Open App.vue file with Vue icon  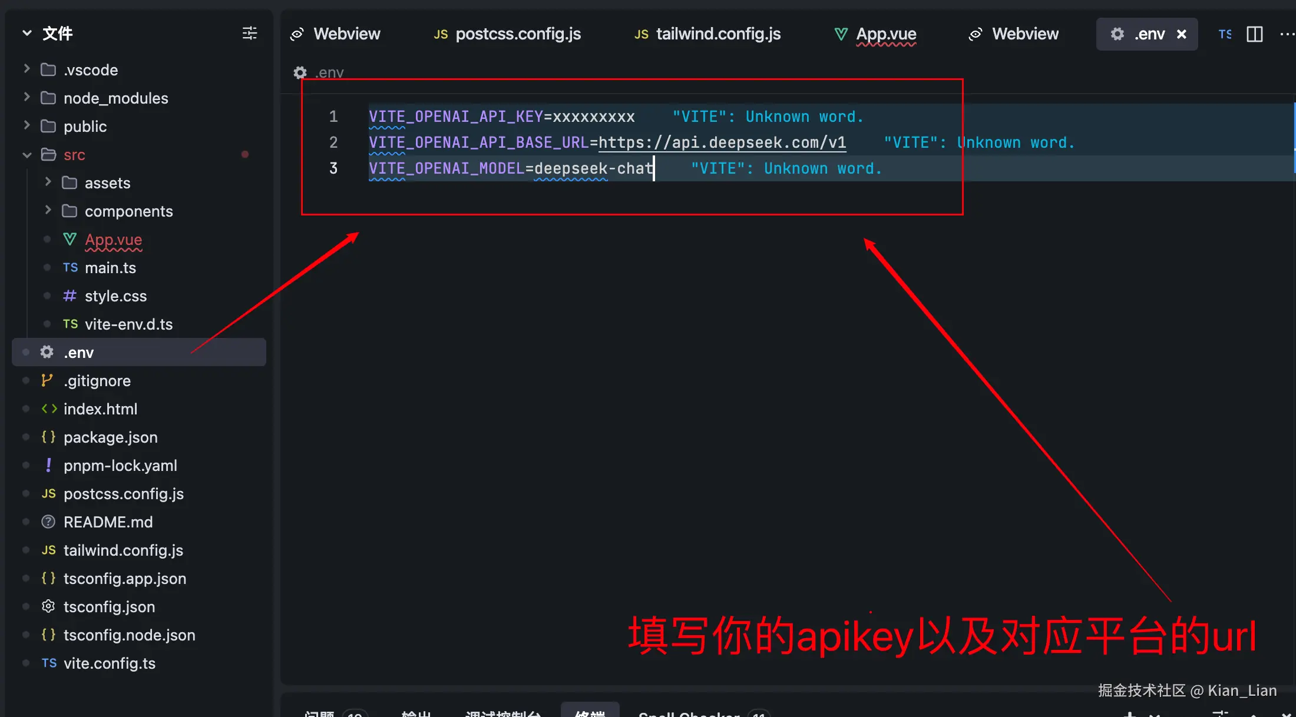(113, 240)
